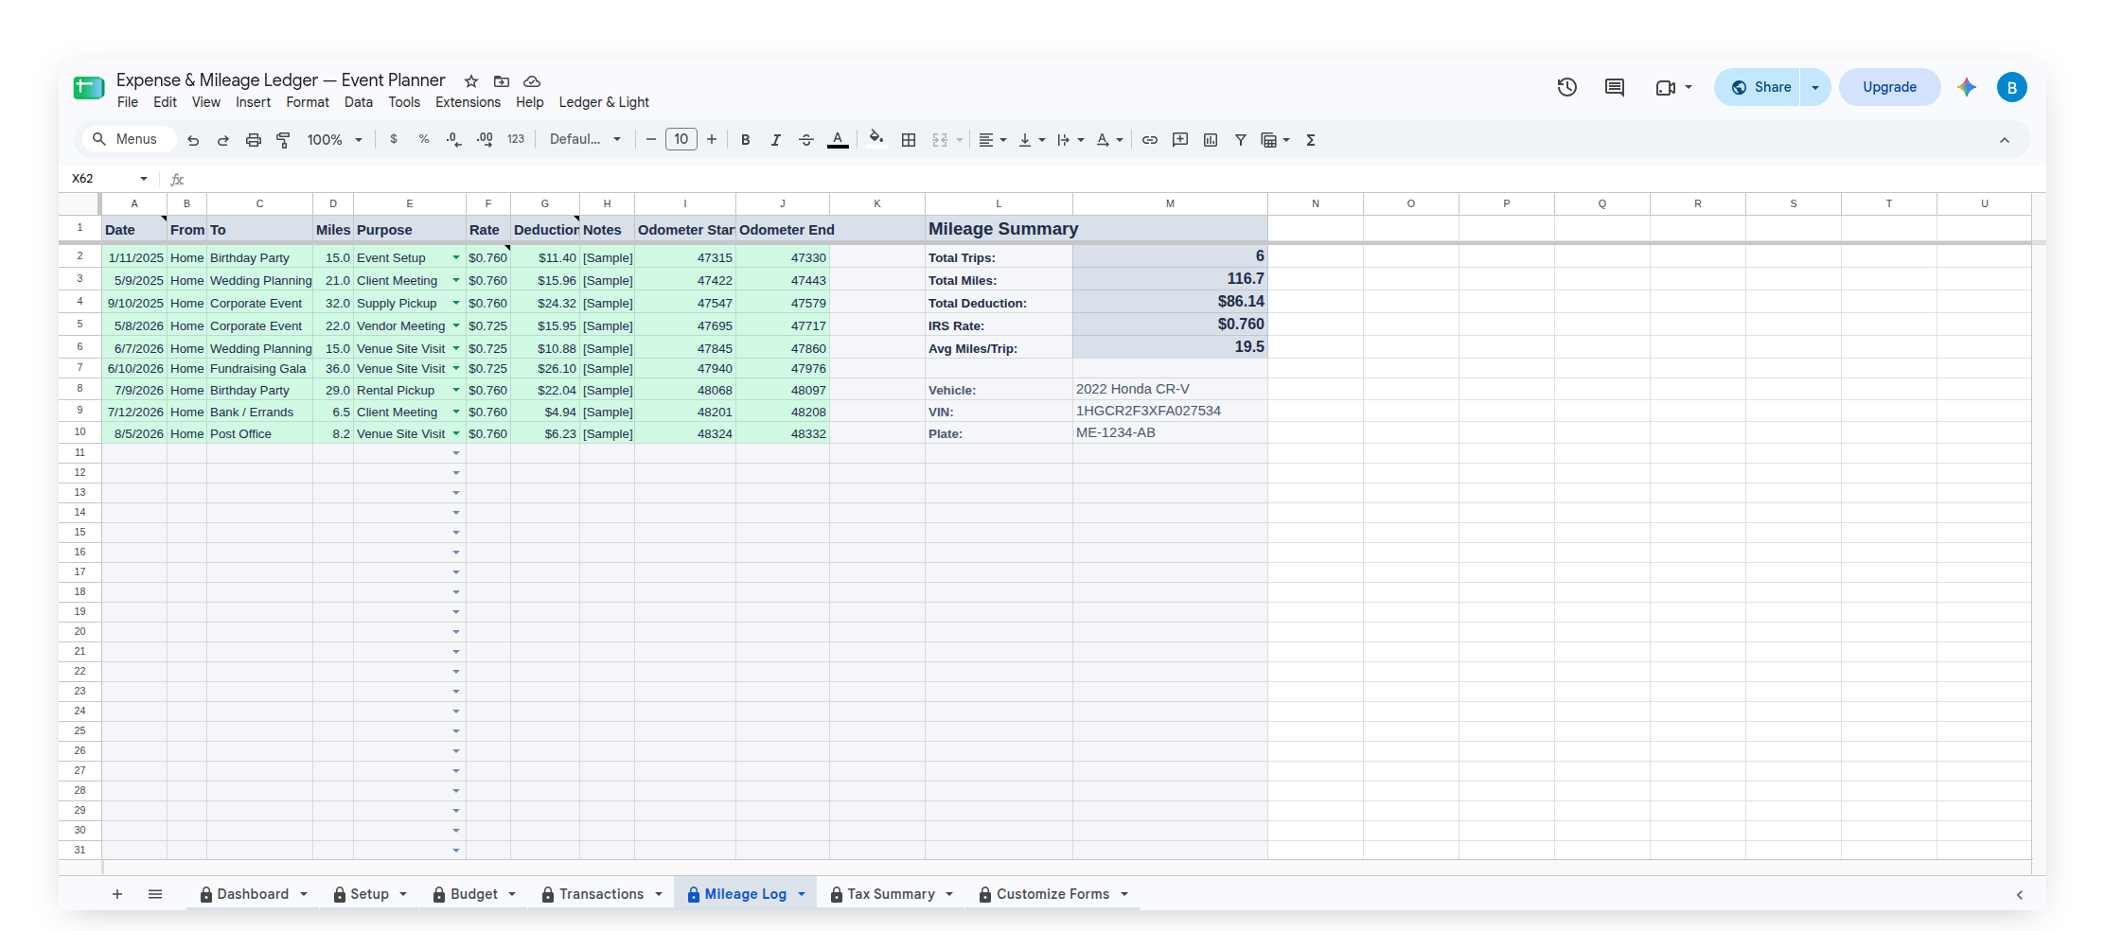Open version history clock icon
The height and width of the screenshot is (931, 2105).
pos(1567,87)
